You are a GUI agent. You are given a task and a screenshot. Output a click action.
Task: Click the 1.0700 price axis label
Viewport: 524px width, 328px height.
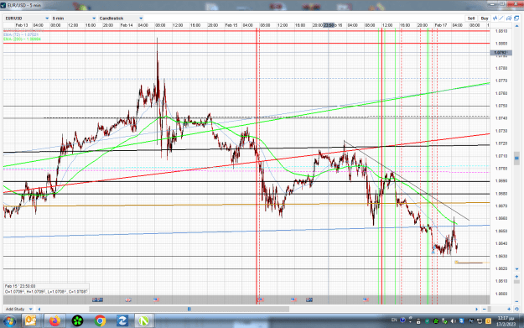tap(501, 169)
